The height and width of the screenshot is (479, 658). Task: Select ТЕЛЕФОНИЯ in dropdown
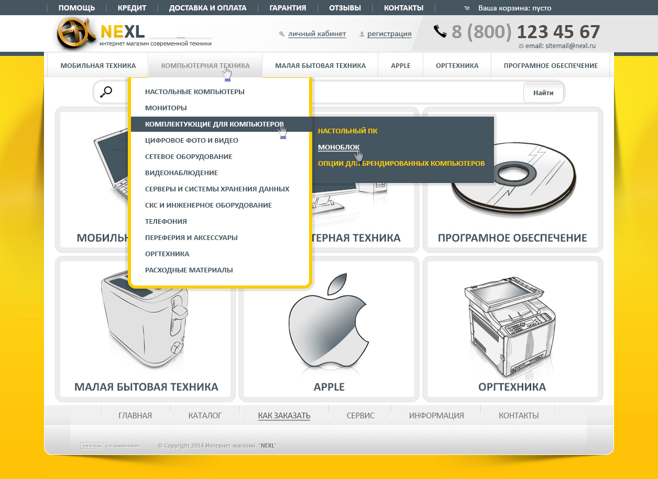click(166, 221)
